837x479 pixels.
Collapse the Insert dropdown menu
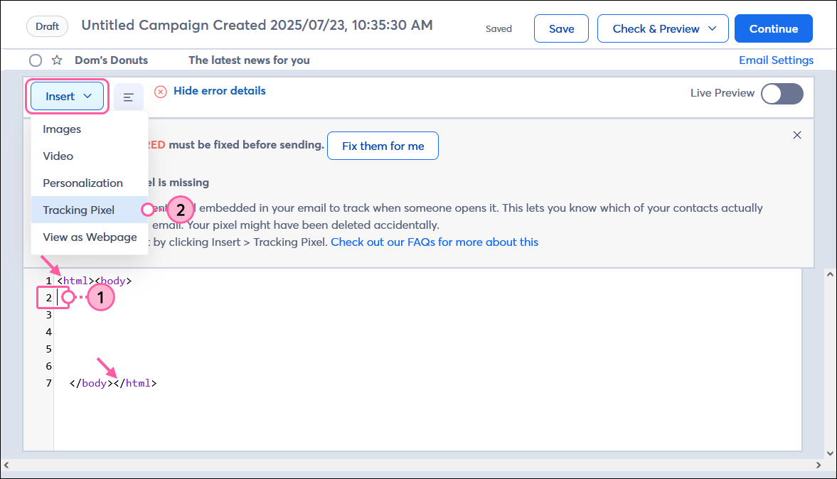67,96
